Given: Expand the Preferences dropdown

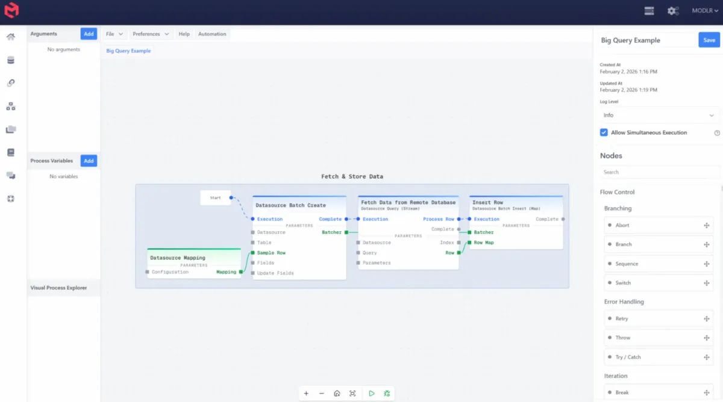Looking at the screenshot, I should (151, 34).
